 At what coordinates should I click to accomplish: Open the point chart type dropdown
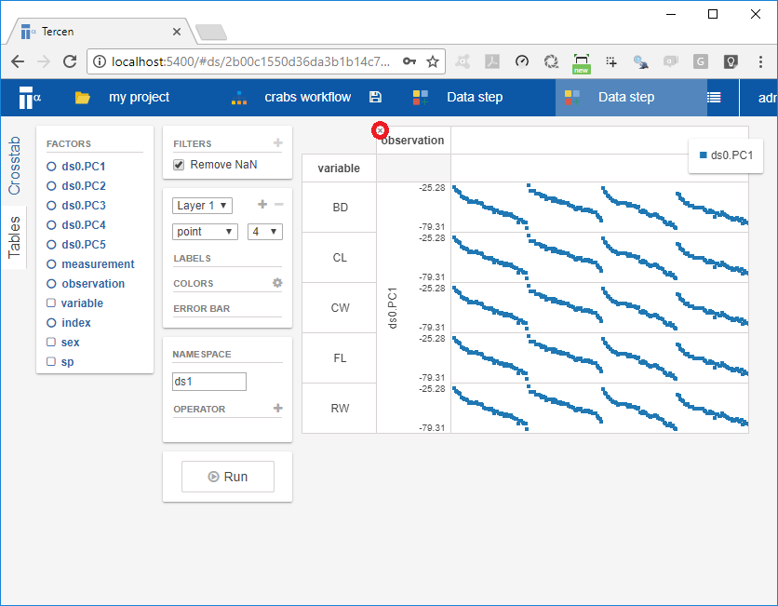pyautogui.click(x=205, y=231)
